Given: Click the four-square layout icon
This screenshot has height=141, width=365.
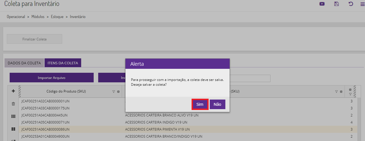Looking at the screenshot, I should tap(13, 129).
